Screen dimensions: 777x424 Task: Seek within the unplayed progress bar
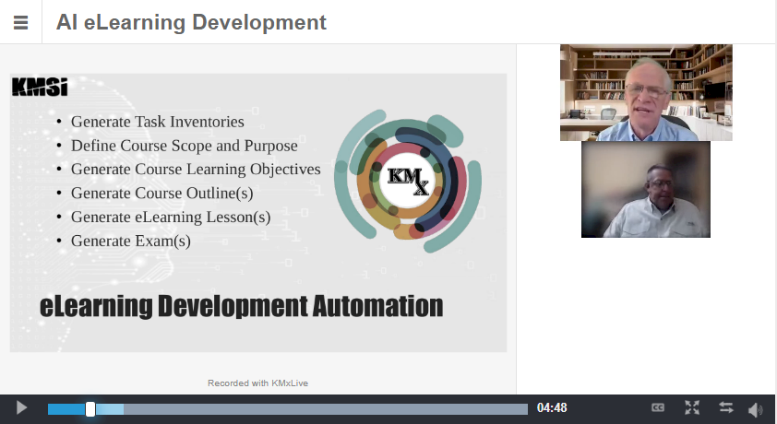326,409
